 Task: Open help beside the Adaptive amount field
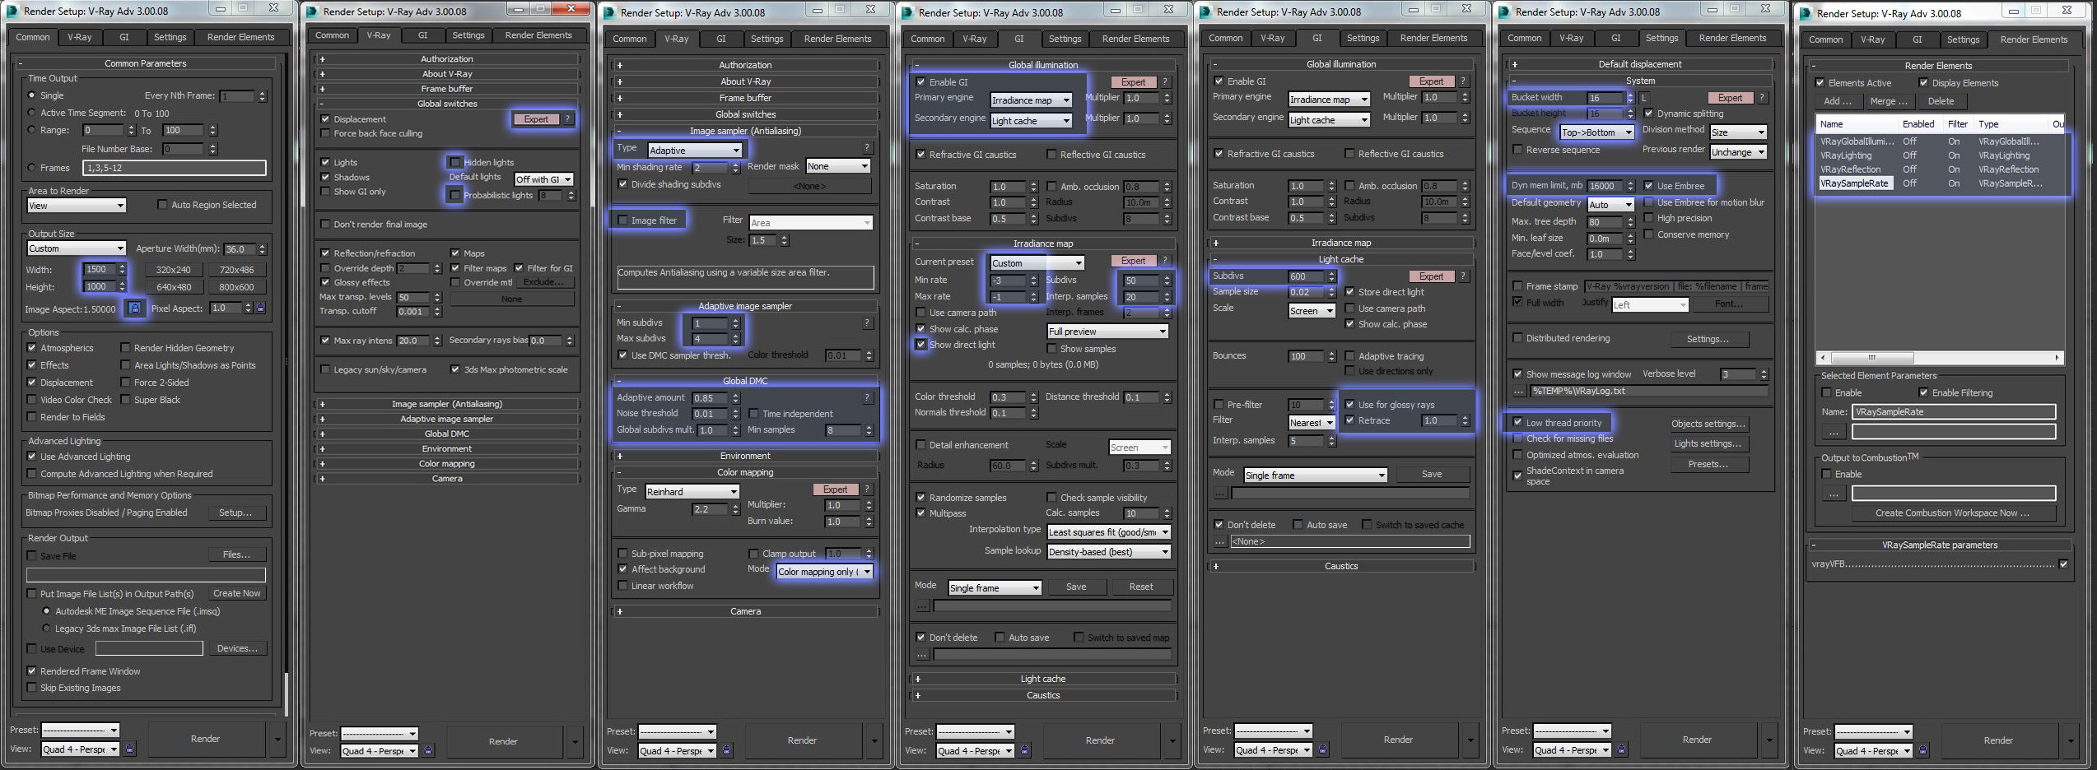[867, 397]
